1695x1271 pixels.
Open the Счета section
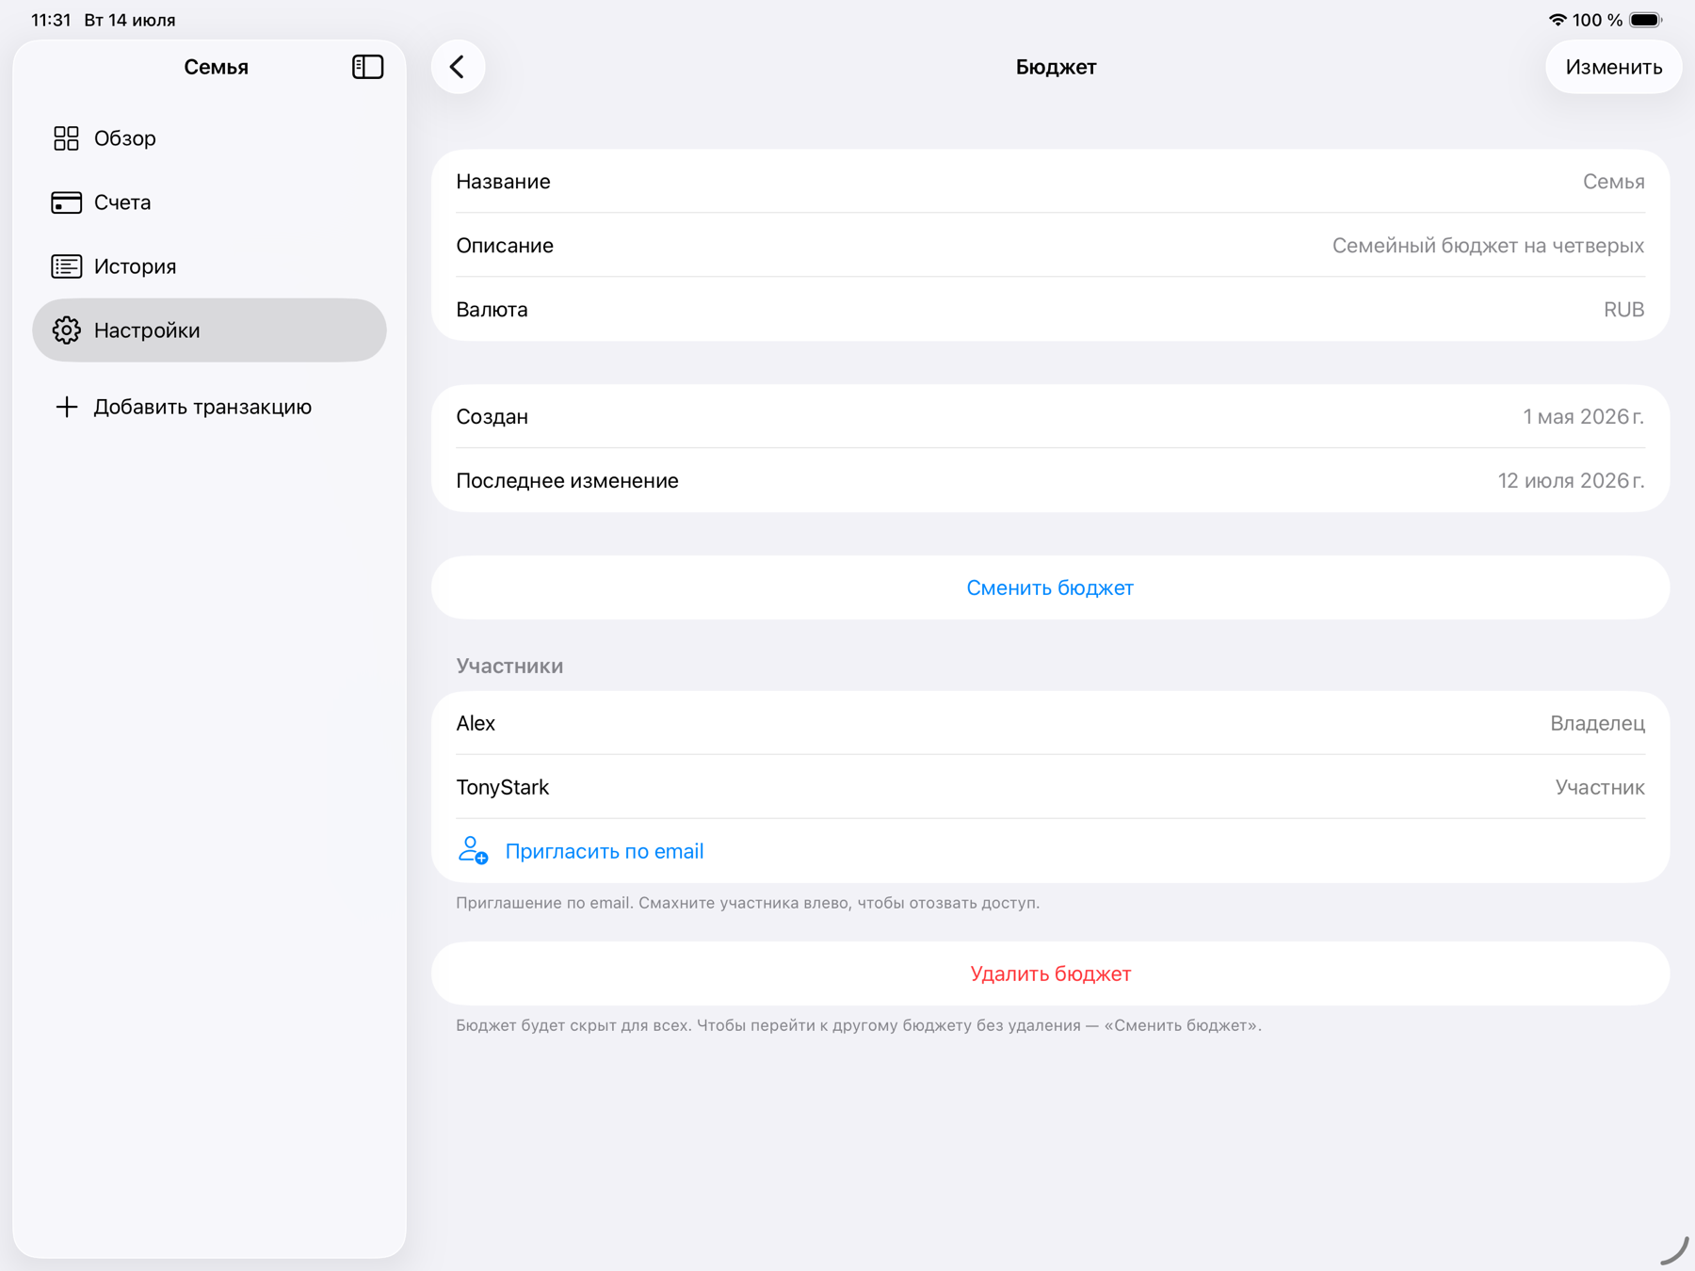[x=209, y=202]
